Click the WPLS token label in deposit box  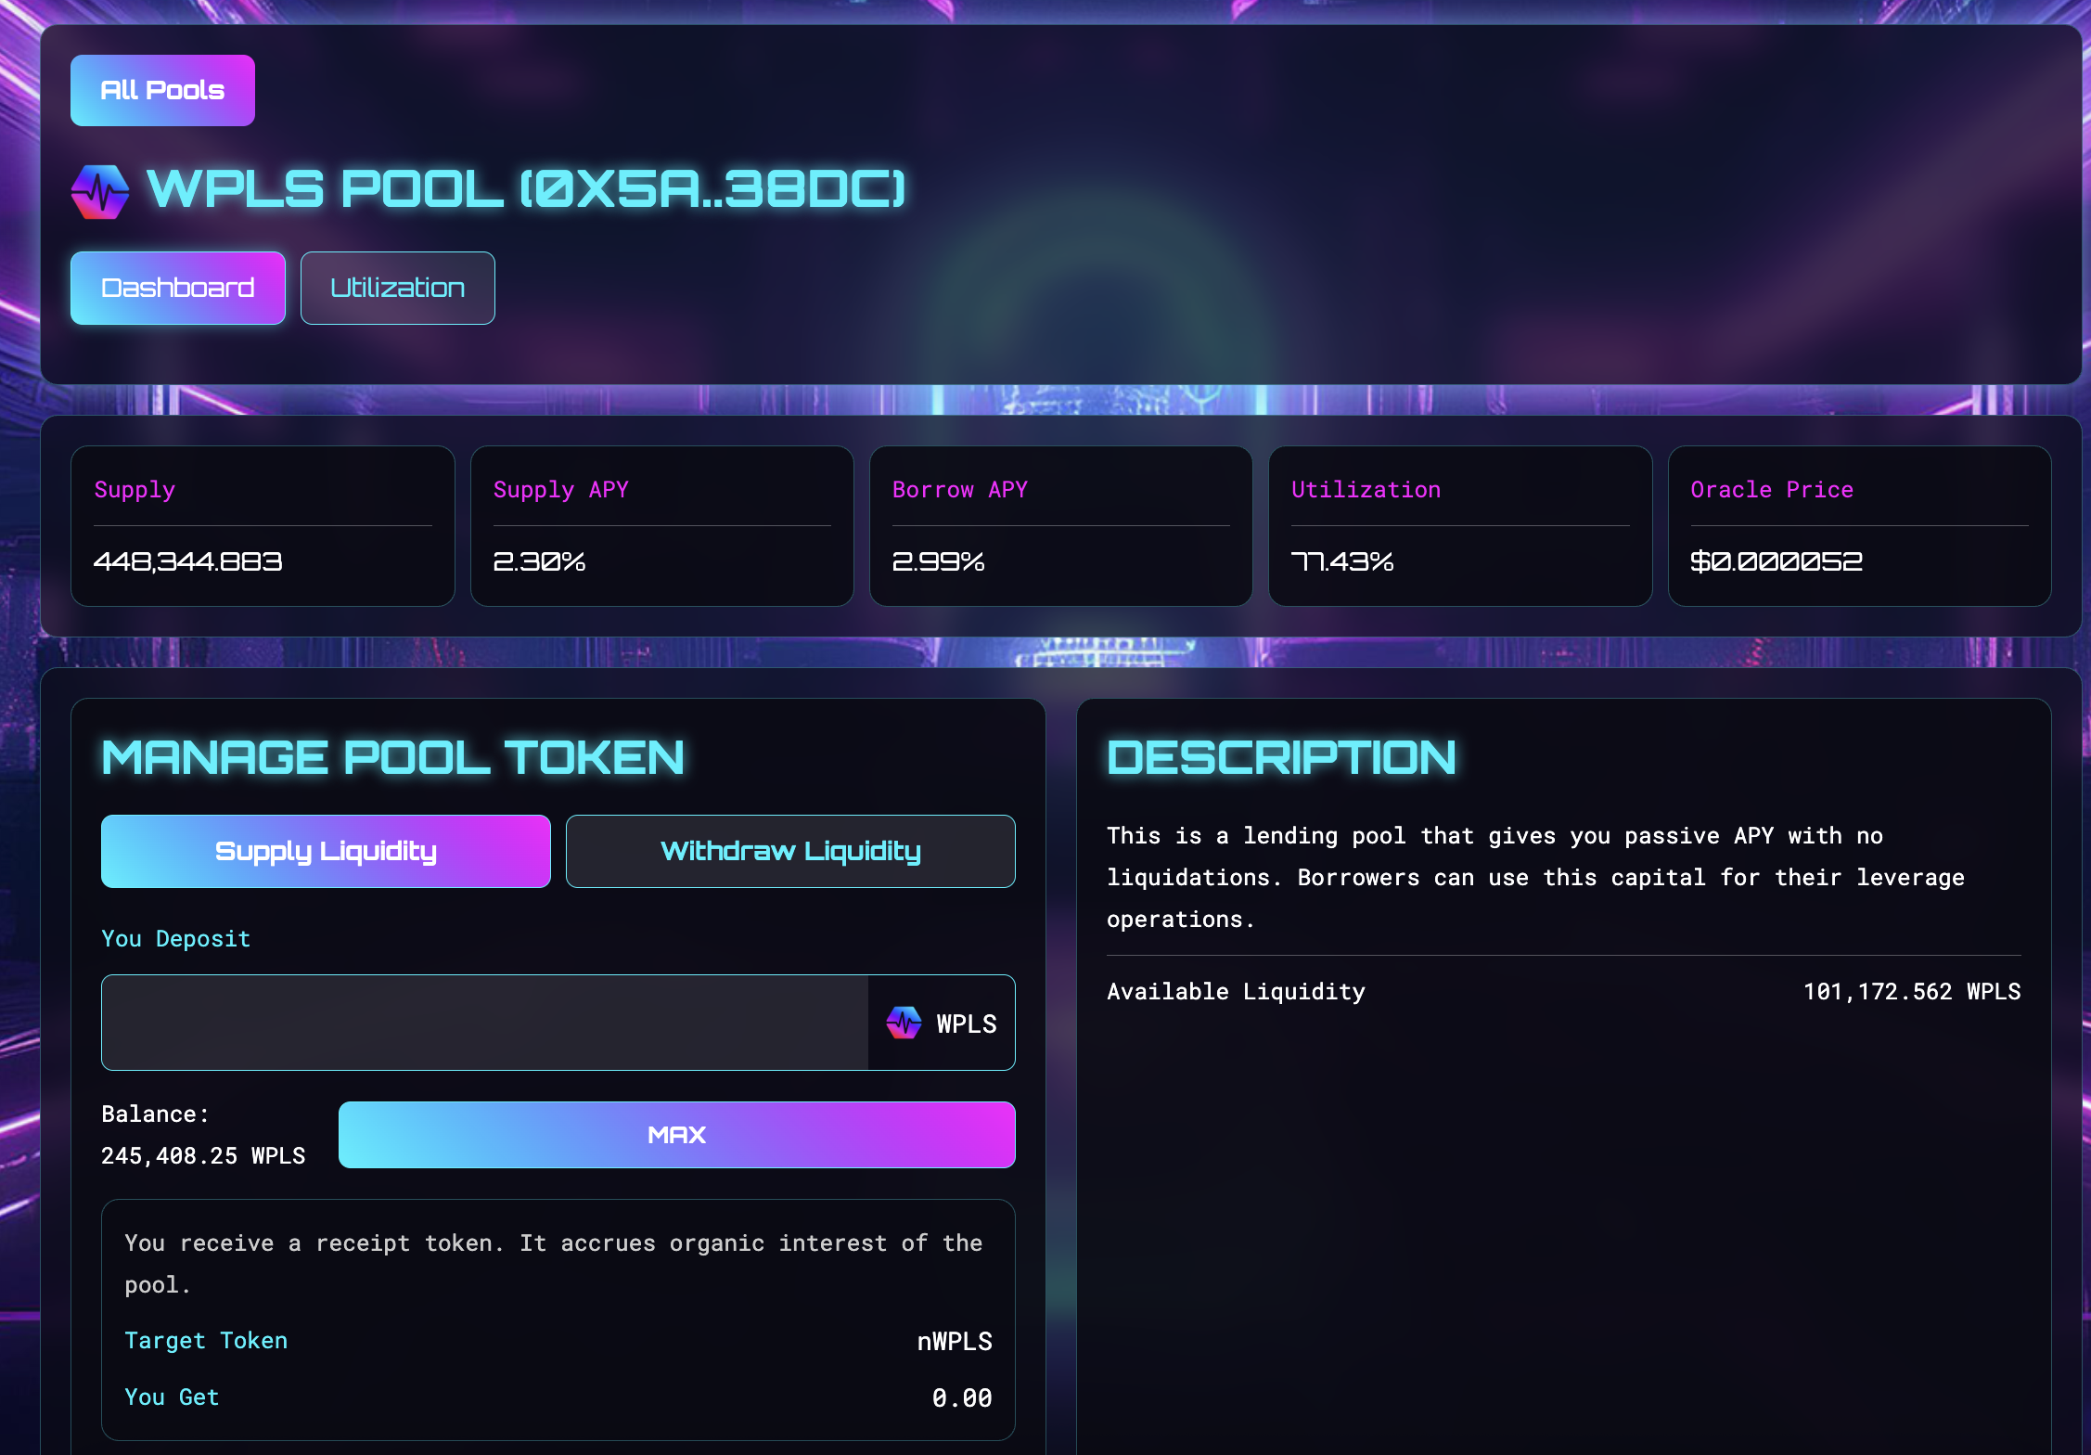point(966,1024)
